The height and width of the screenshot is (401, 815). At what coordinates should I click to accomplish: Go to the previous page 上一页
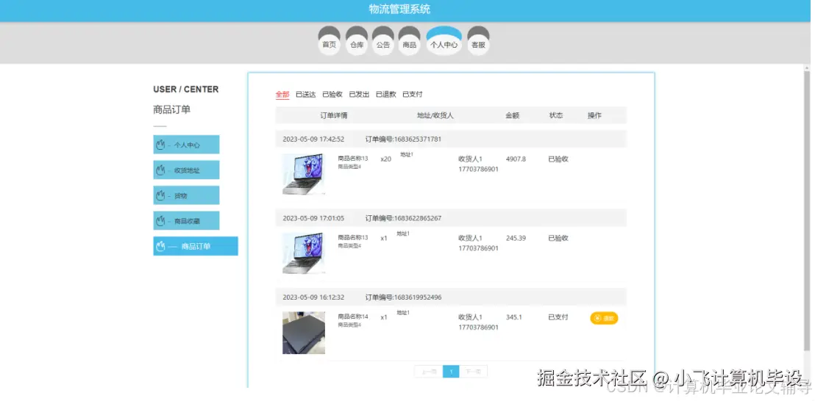[x=429, y=372]
